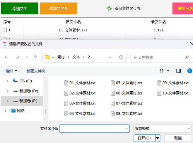Go back with the left arrow
The width and height of the screenshot is (193, 143).
coord(6,57)
